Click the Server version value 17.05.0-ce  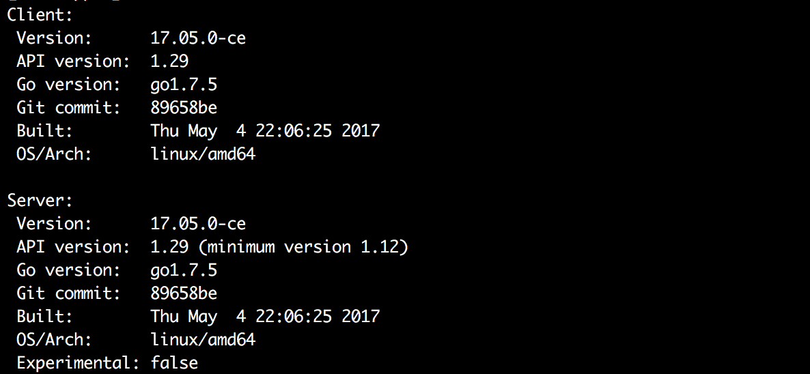click(197, 224)
